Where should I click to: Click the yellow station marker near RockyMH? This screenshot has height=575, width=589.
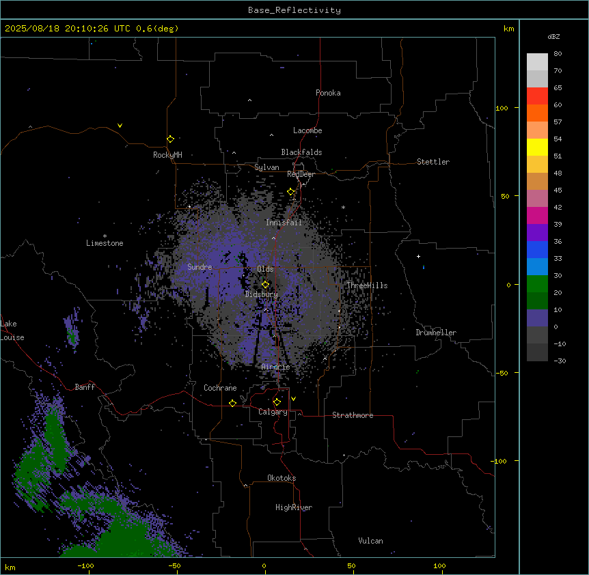170,139
